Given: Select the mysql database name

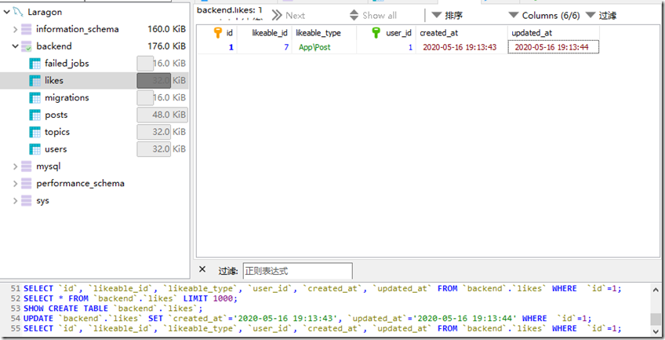Looking at the screenshot, I should pos(49,166).
